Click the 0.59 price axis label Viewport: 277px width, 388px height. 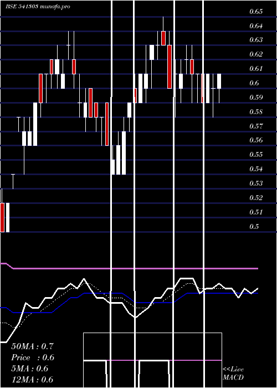click(x=256, y=97)
